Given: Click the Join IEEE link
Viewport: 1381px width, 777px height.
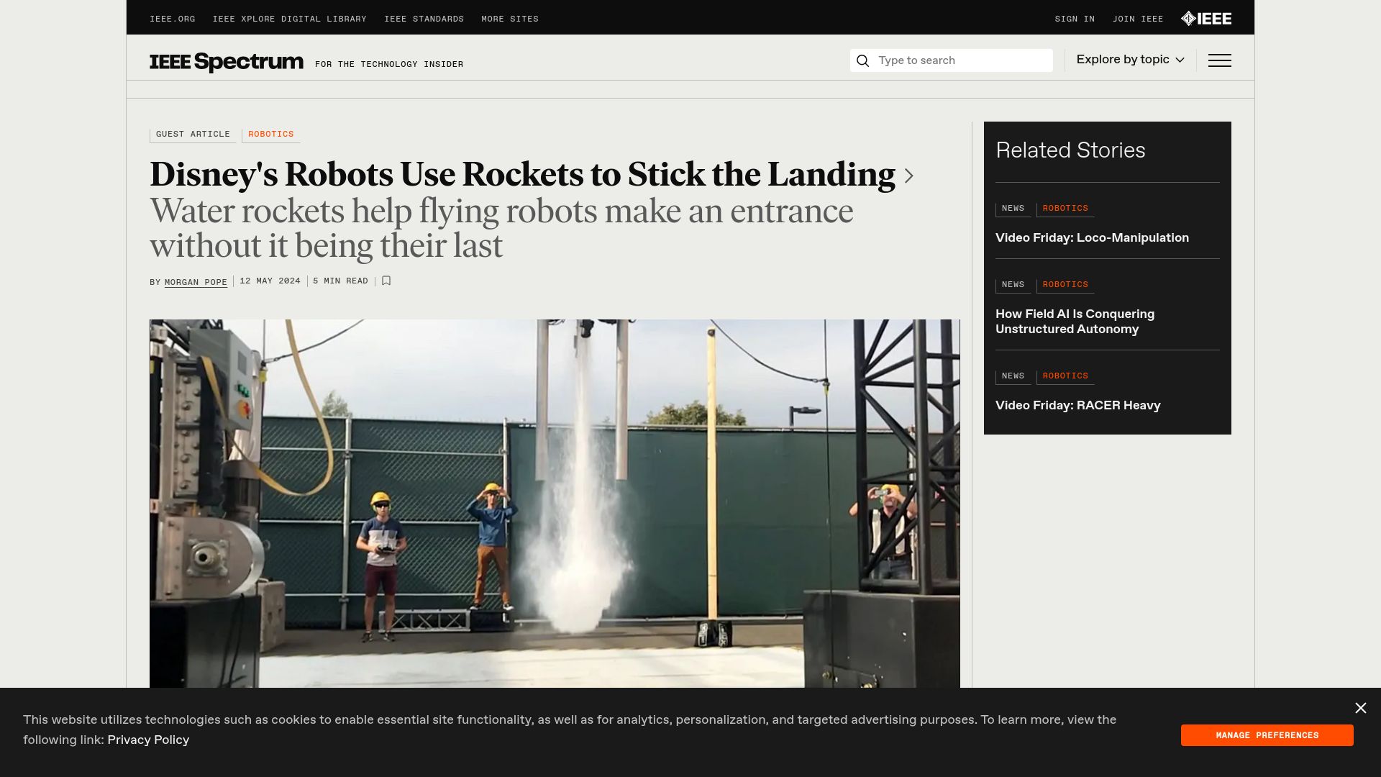Looking at the screenshot, I should (1138, 19).
